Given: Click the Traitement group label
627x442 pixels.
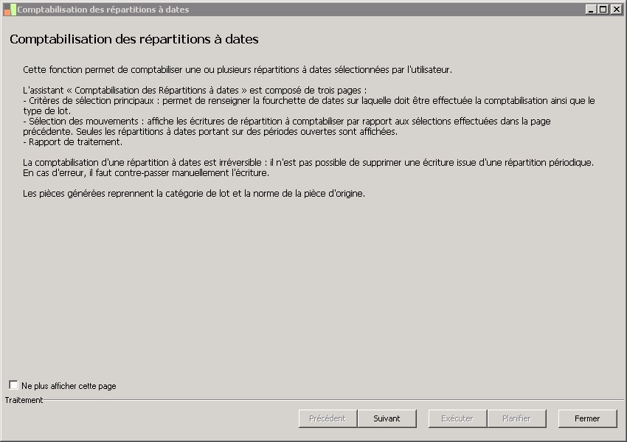Looking at the screenshot, I should (24, 400).
